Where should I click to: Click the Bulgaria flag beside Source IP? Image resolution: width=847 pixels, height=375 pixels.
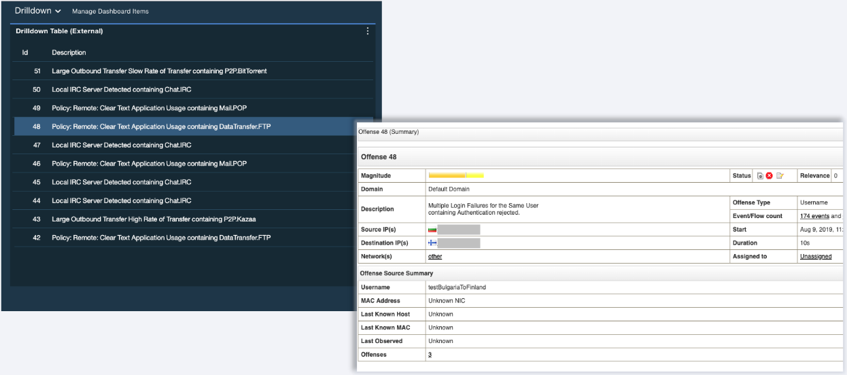point(432,230)
